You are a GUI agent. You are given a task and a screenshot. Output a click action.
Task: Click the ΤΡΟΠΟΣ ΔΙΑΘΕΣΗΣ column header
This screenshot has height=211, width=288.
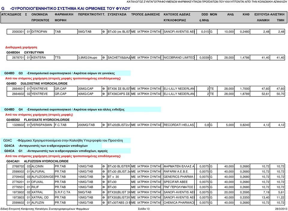click(145, 14)
